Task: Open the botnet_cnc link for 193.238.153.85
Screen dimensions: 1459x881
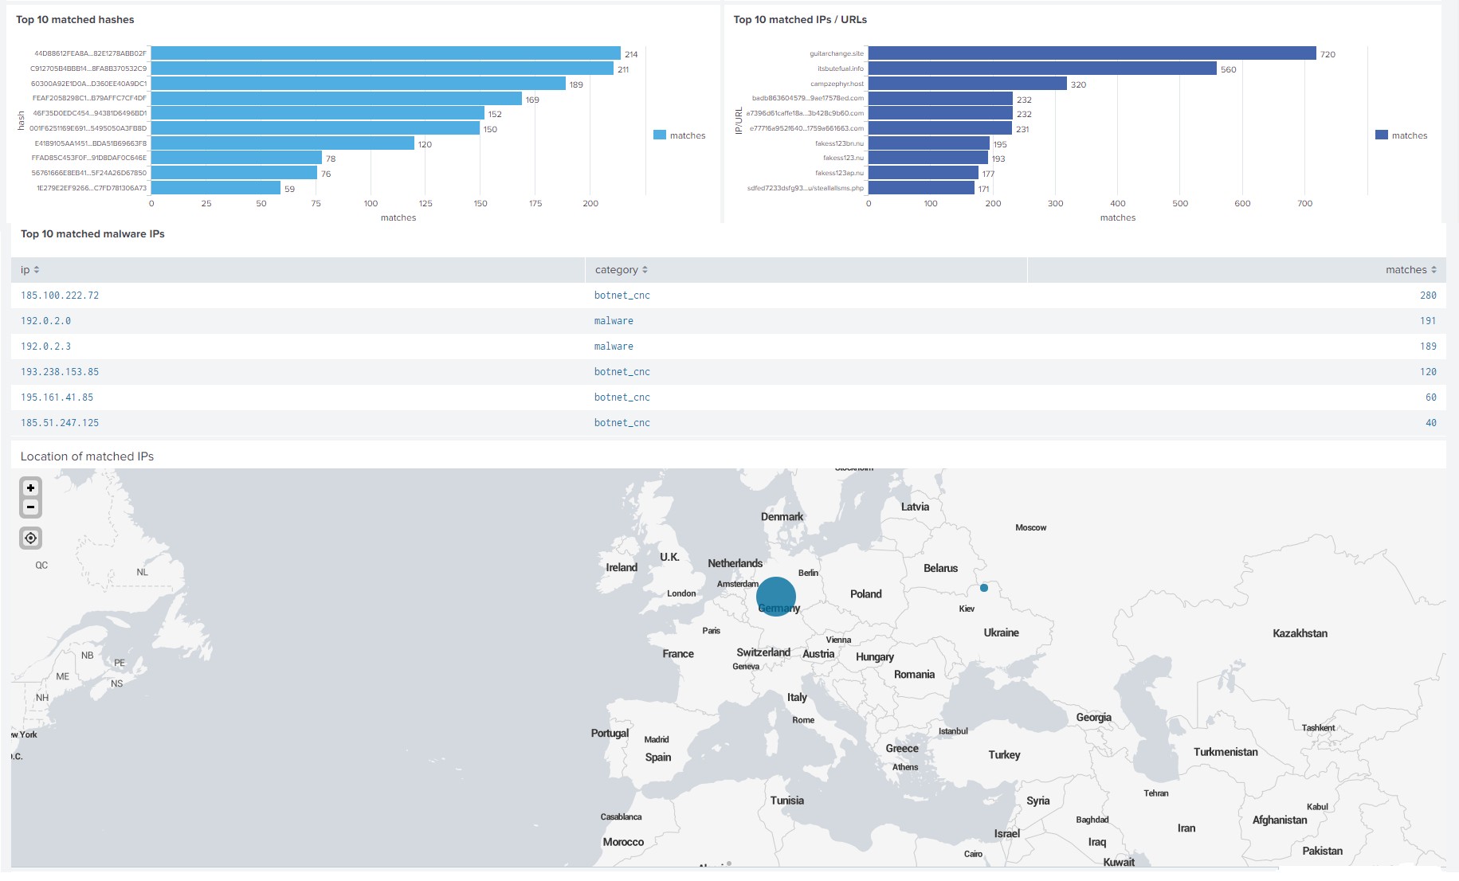Action: (622, 371)
